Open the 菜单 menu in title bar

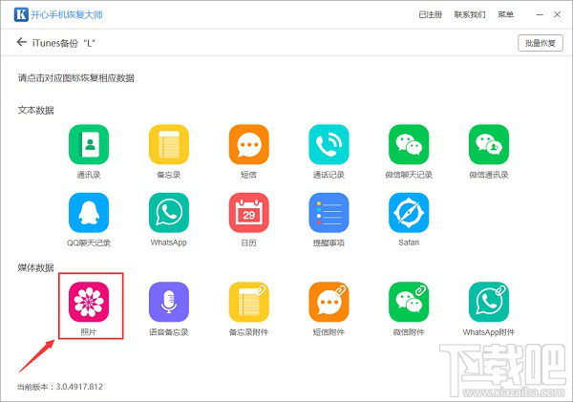click(506, 14)
